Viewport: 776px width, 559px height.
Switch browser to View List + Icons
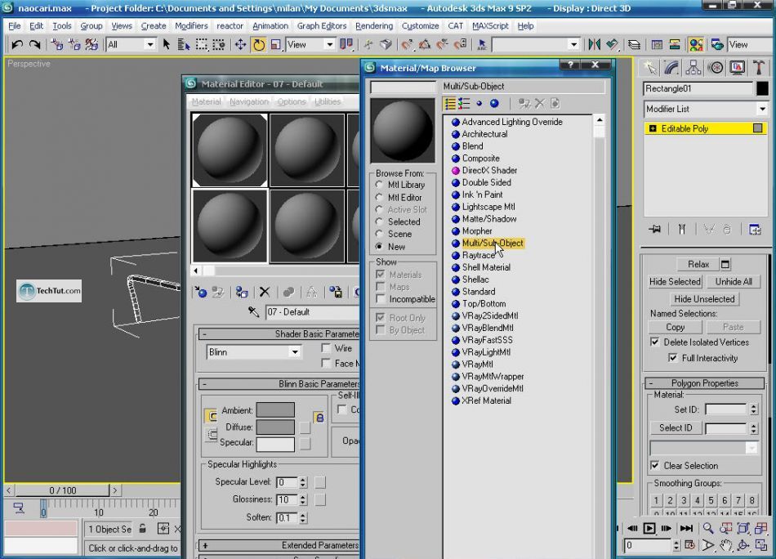[x=464, y=104]
